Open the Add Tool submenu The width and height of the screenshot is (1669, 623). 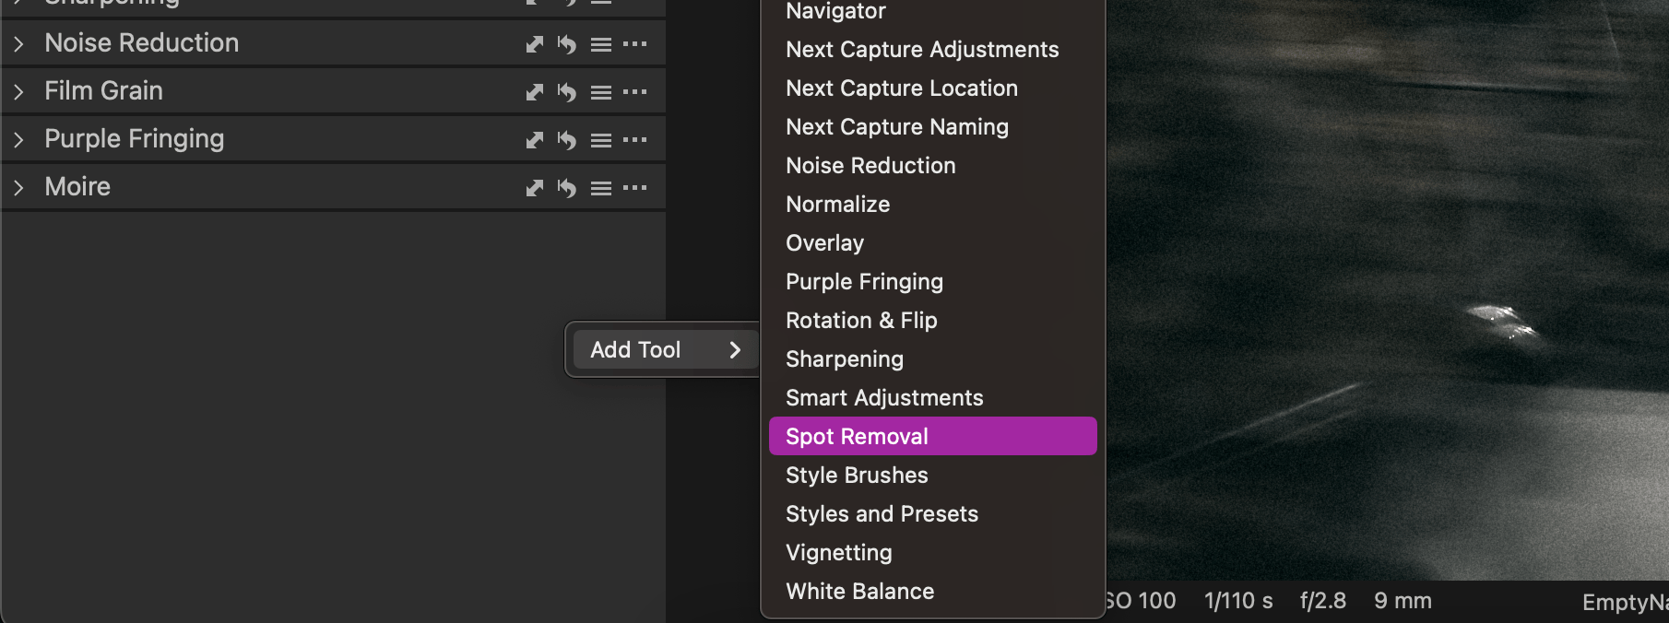665,349
